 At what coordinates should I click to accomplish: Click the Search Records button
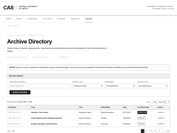(20, 92)
